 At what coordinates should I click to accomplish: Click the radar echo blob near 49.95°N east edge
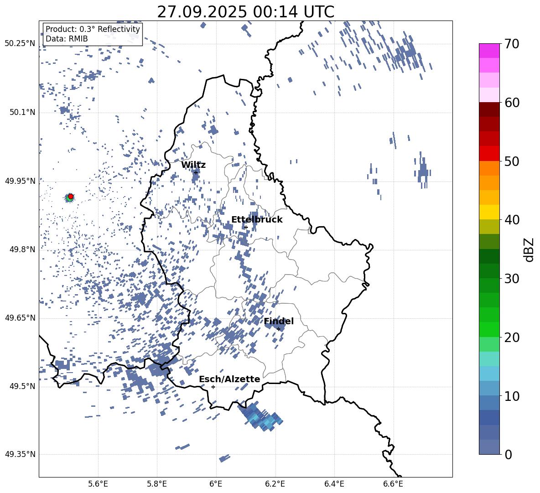pos(423,171)
